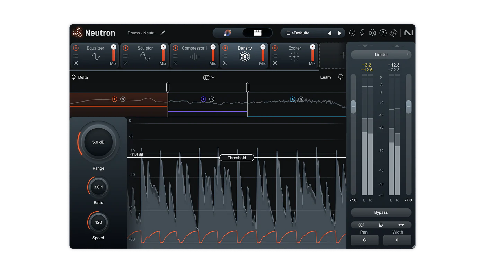This screenshot has height=273, width=485.
Task: Click the Ratio knob showing 3.0:1
Action: click(x=98, y=187)
